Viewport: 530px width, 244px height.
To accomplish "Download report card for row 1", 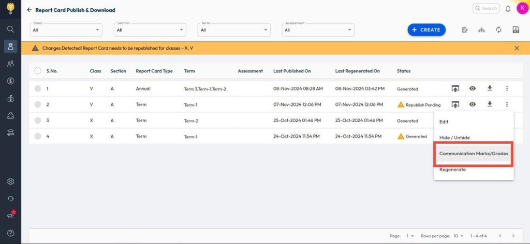I will click(490, 88).
